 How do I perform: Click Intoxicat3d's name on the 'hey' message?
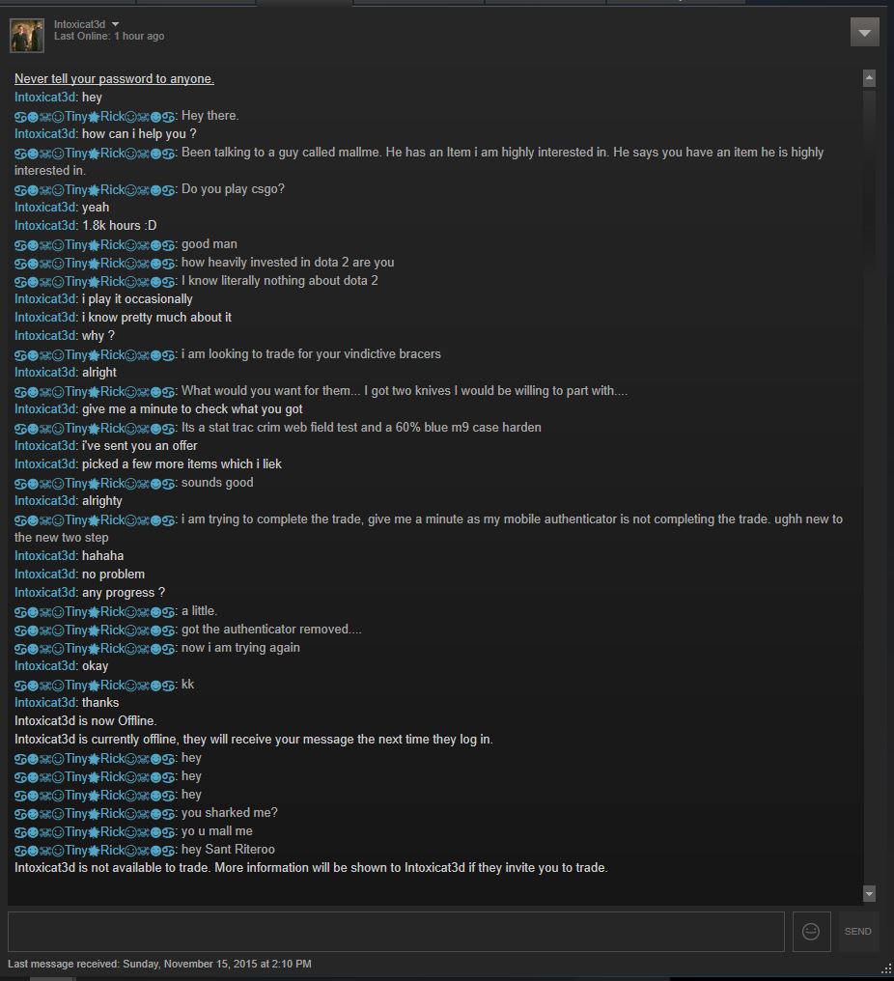click(45, 98)
